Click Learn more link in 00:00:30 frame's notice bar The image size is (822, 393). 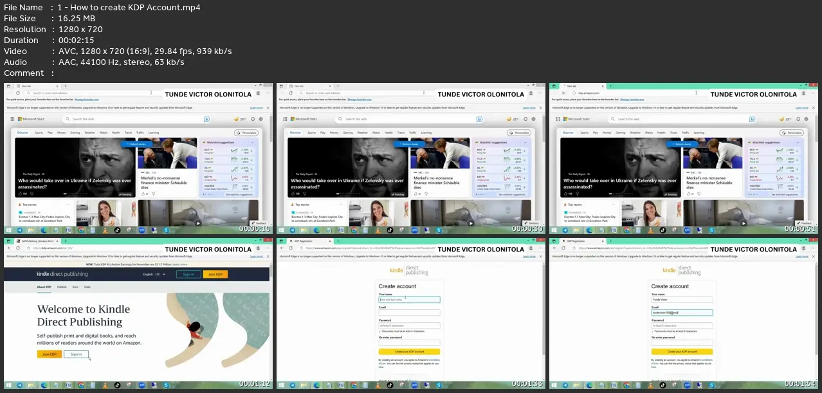coord(529,107)
